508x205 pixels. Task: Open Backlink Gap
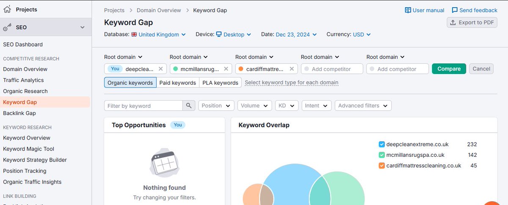(x=19, y=113)
